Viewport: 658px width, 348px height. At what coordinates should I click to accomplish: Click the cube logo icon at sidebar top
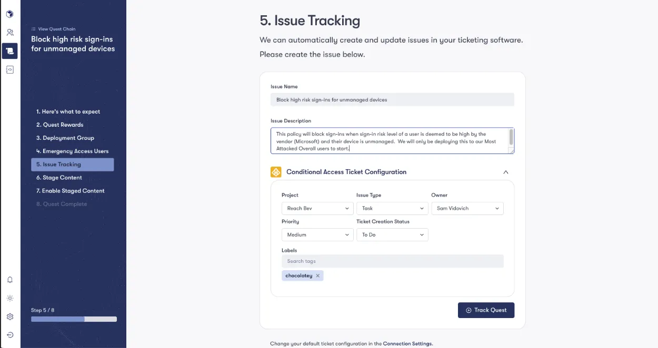(9, 14)
